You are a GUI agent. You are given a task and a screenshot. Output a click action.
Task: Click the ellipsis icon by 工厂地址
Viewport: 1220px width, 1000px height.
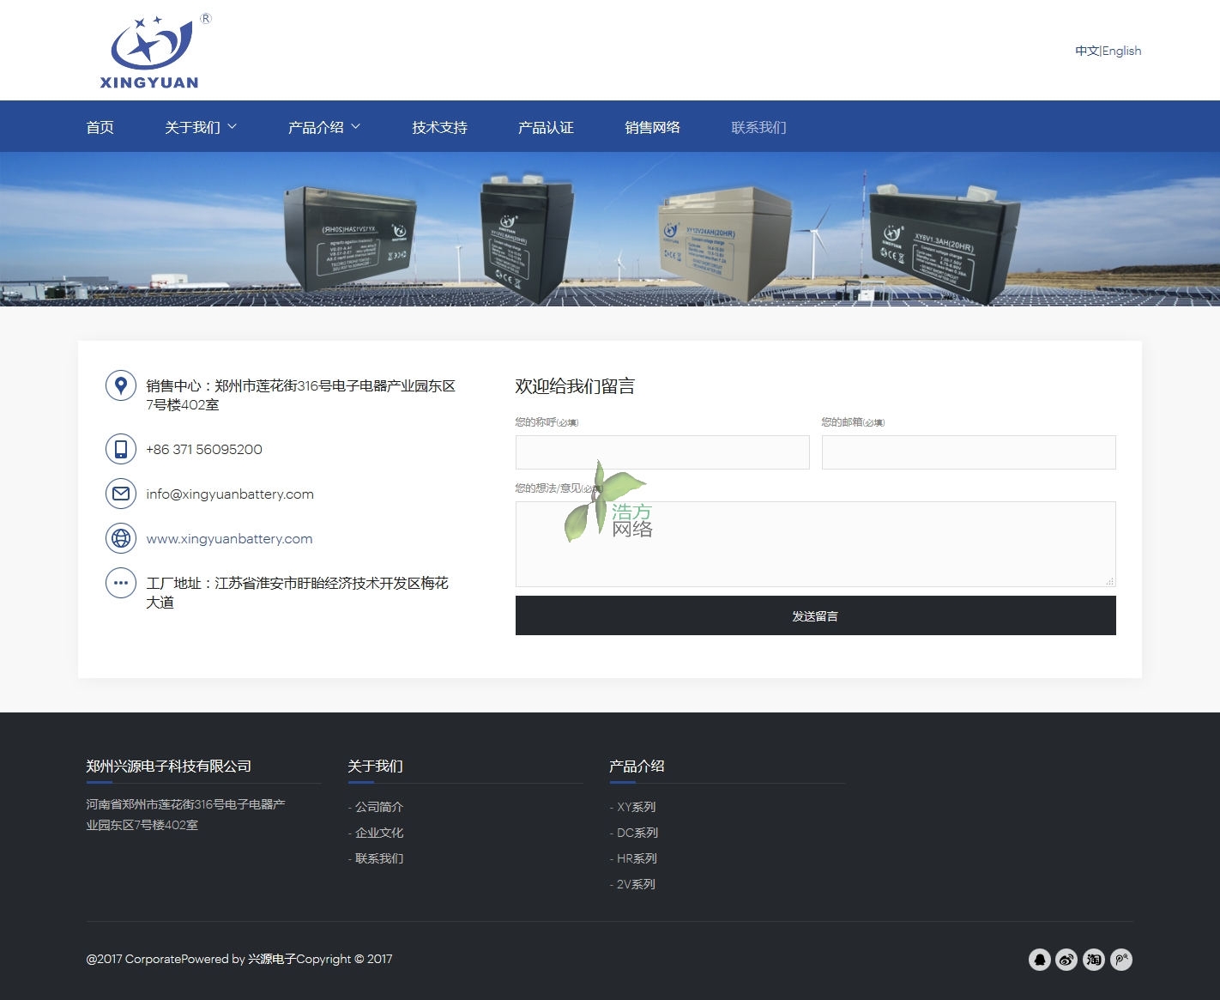tap(121, 583)
